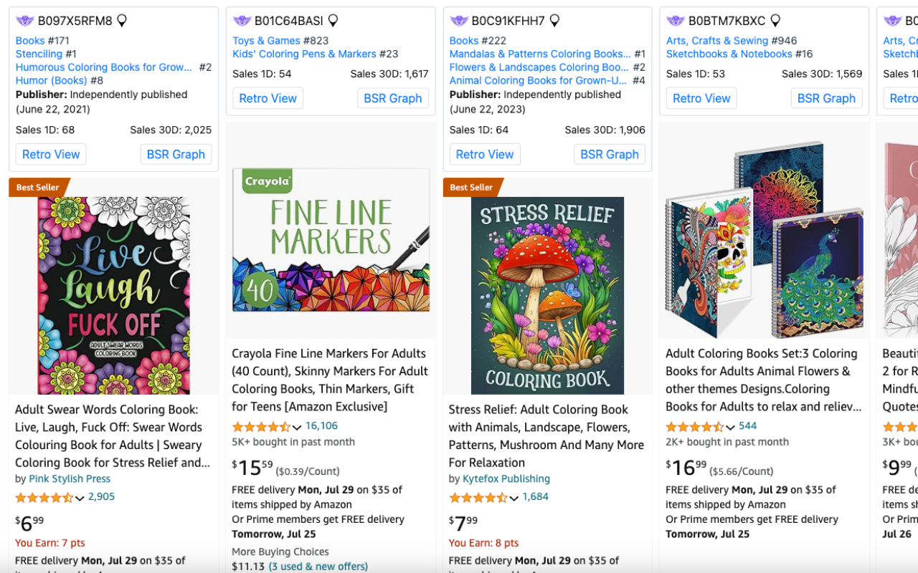Expand star ratings chevron for Coloring Books Set
Screen dimensions: 918x573
tap(730, 427)
